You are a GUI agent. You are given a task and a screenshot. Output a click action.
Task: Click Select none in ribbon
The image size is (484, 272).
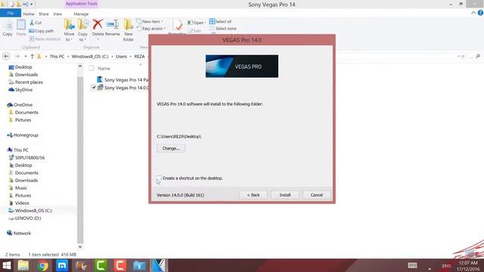click(223, 29)
